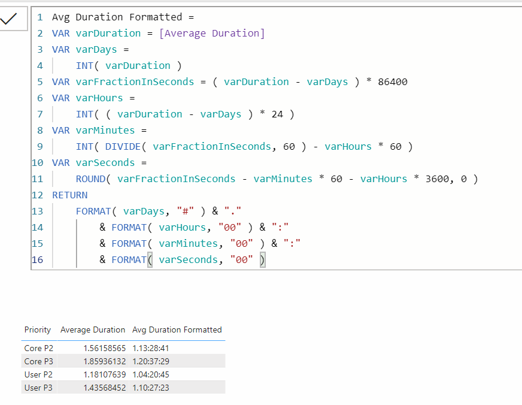The height and width of the screenshot is (405, 522).
Task: Click the formatted value 1.04:20:45
Action: tap(151, 374)
